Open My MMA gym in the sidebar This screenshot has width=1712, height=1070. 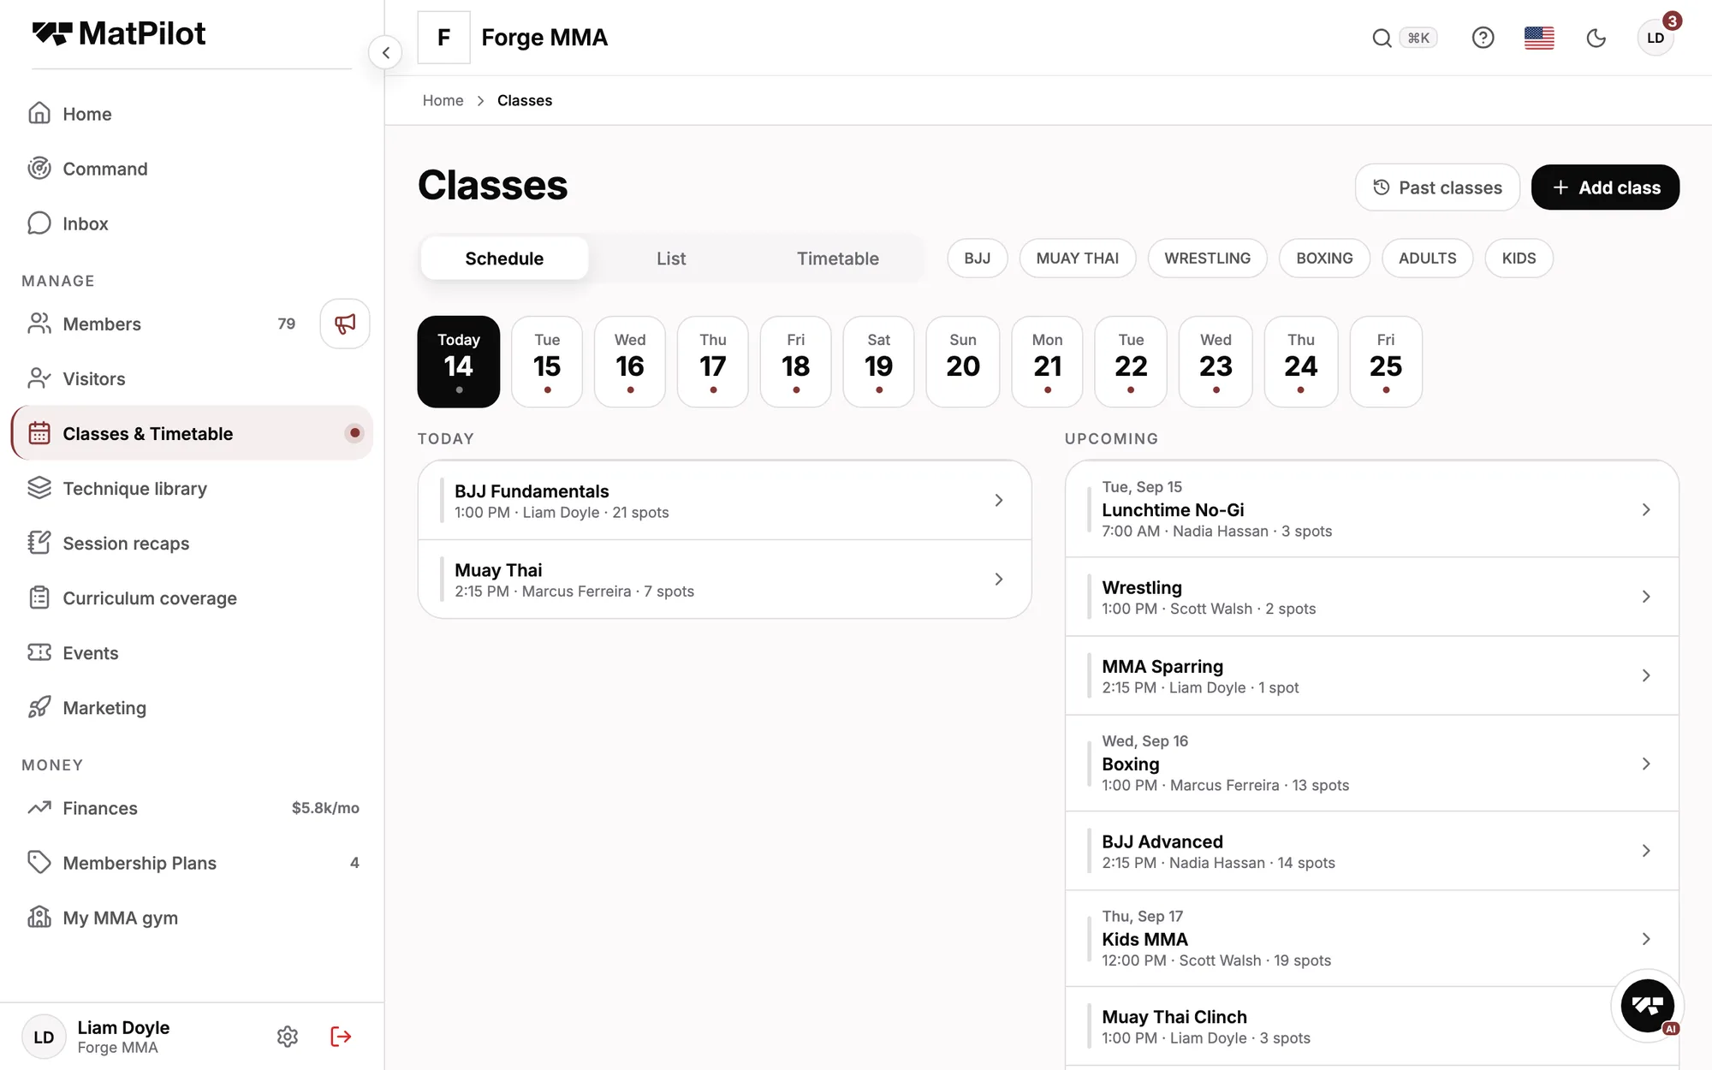pos(192,917)
